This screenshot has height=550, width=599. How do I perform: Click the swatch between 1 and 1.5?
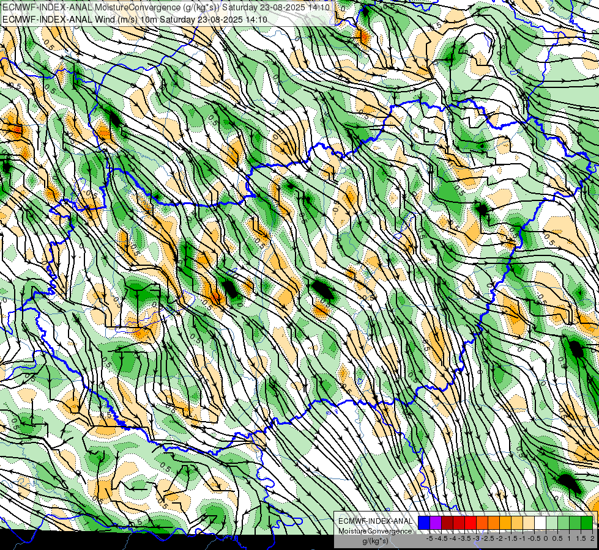click(575, 522)
